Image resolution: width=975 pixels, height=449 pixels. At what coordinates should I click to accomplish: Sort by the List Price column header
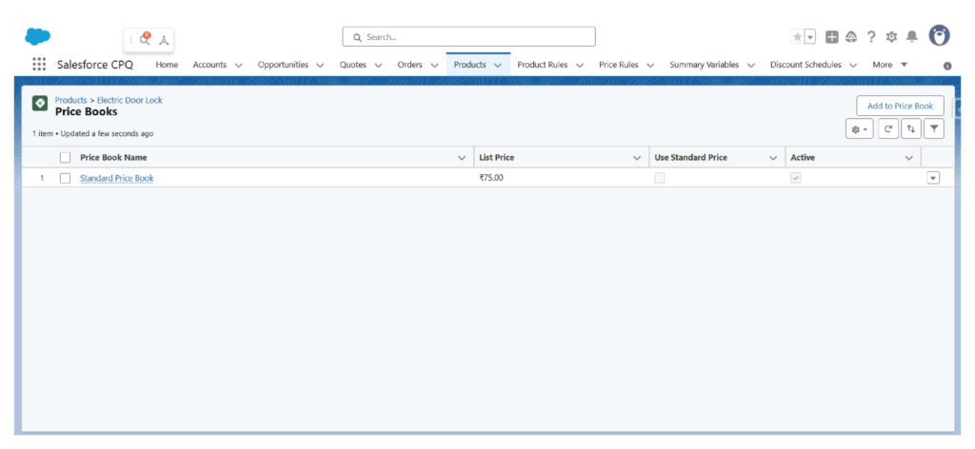[x=497, y=158]
